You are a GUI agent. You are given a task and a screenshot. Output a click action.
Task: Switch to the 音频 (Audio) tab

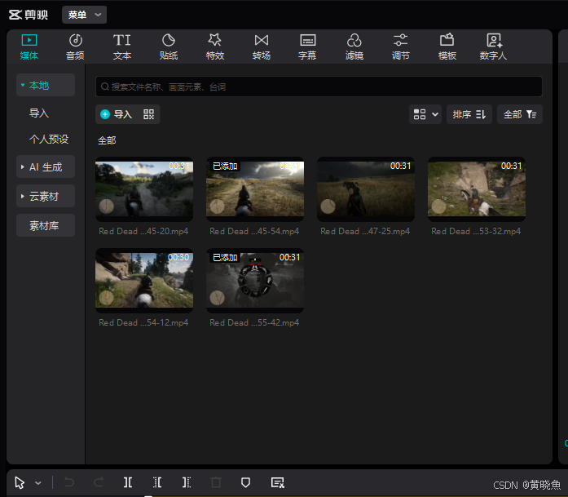pyautogui.click(x=75, y=47)
